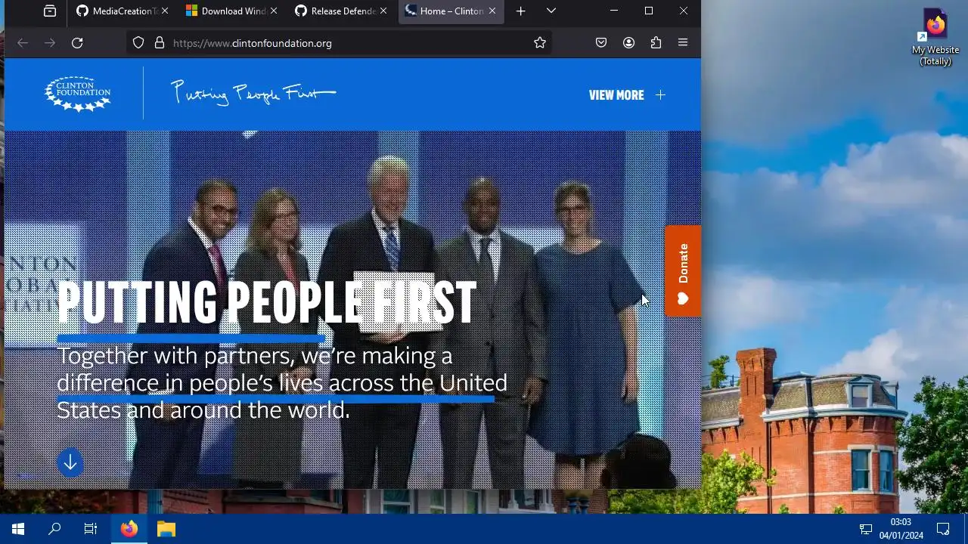Open a new tab with plus button

[x=520, y=11]
